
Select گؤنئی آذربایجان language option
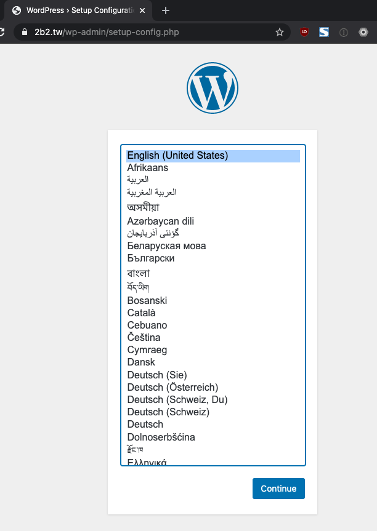coord(213,233)
